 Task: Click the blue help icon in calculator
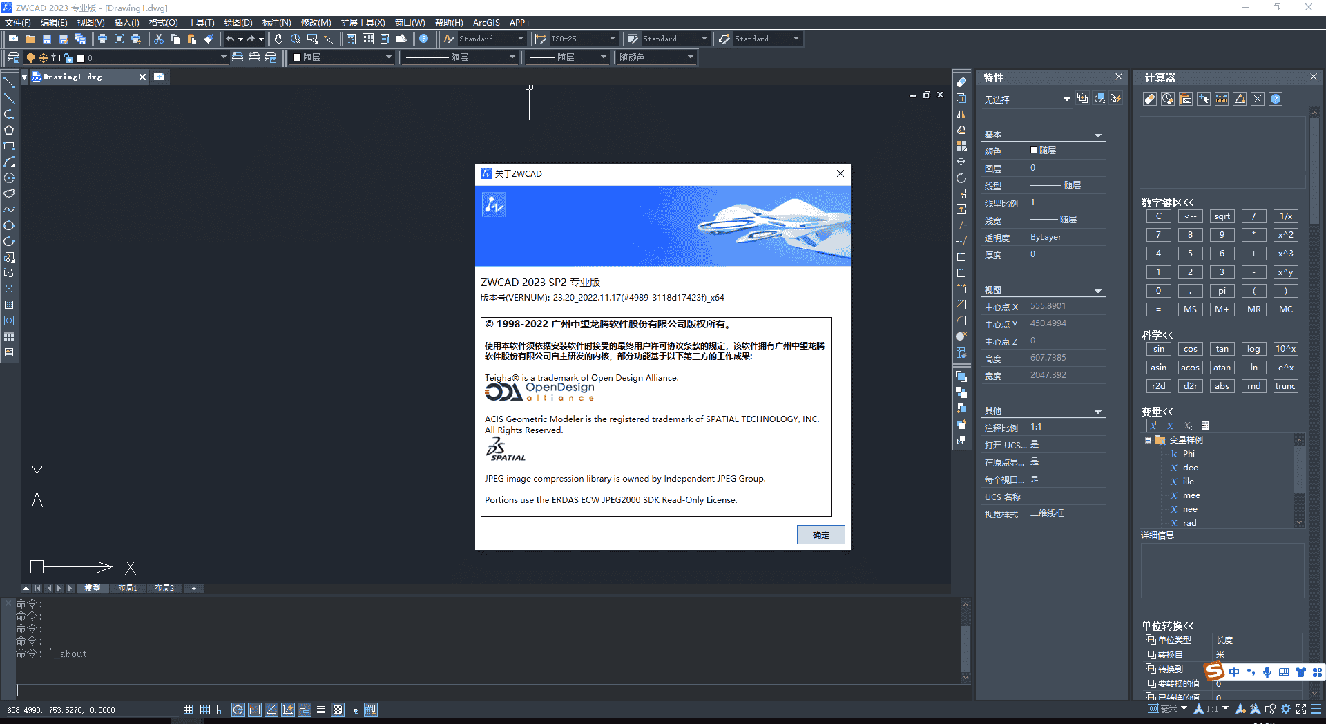[x=1276, y=99]
